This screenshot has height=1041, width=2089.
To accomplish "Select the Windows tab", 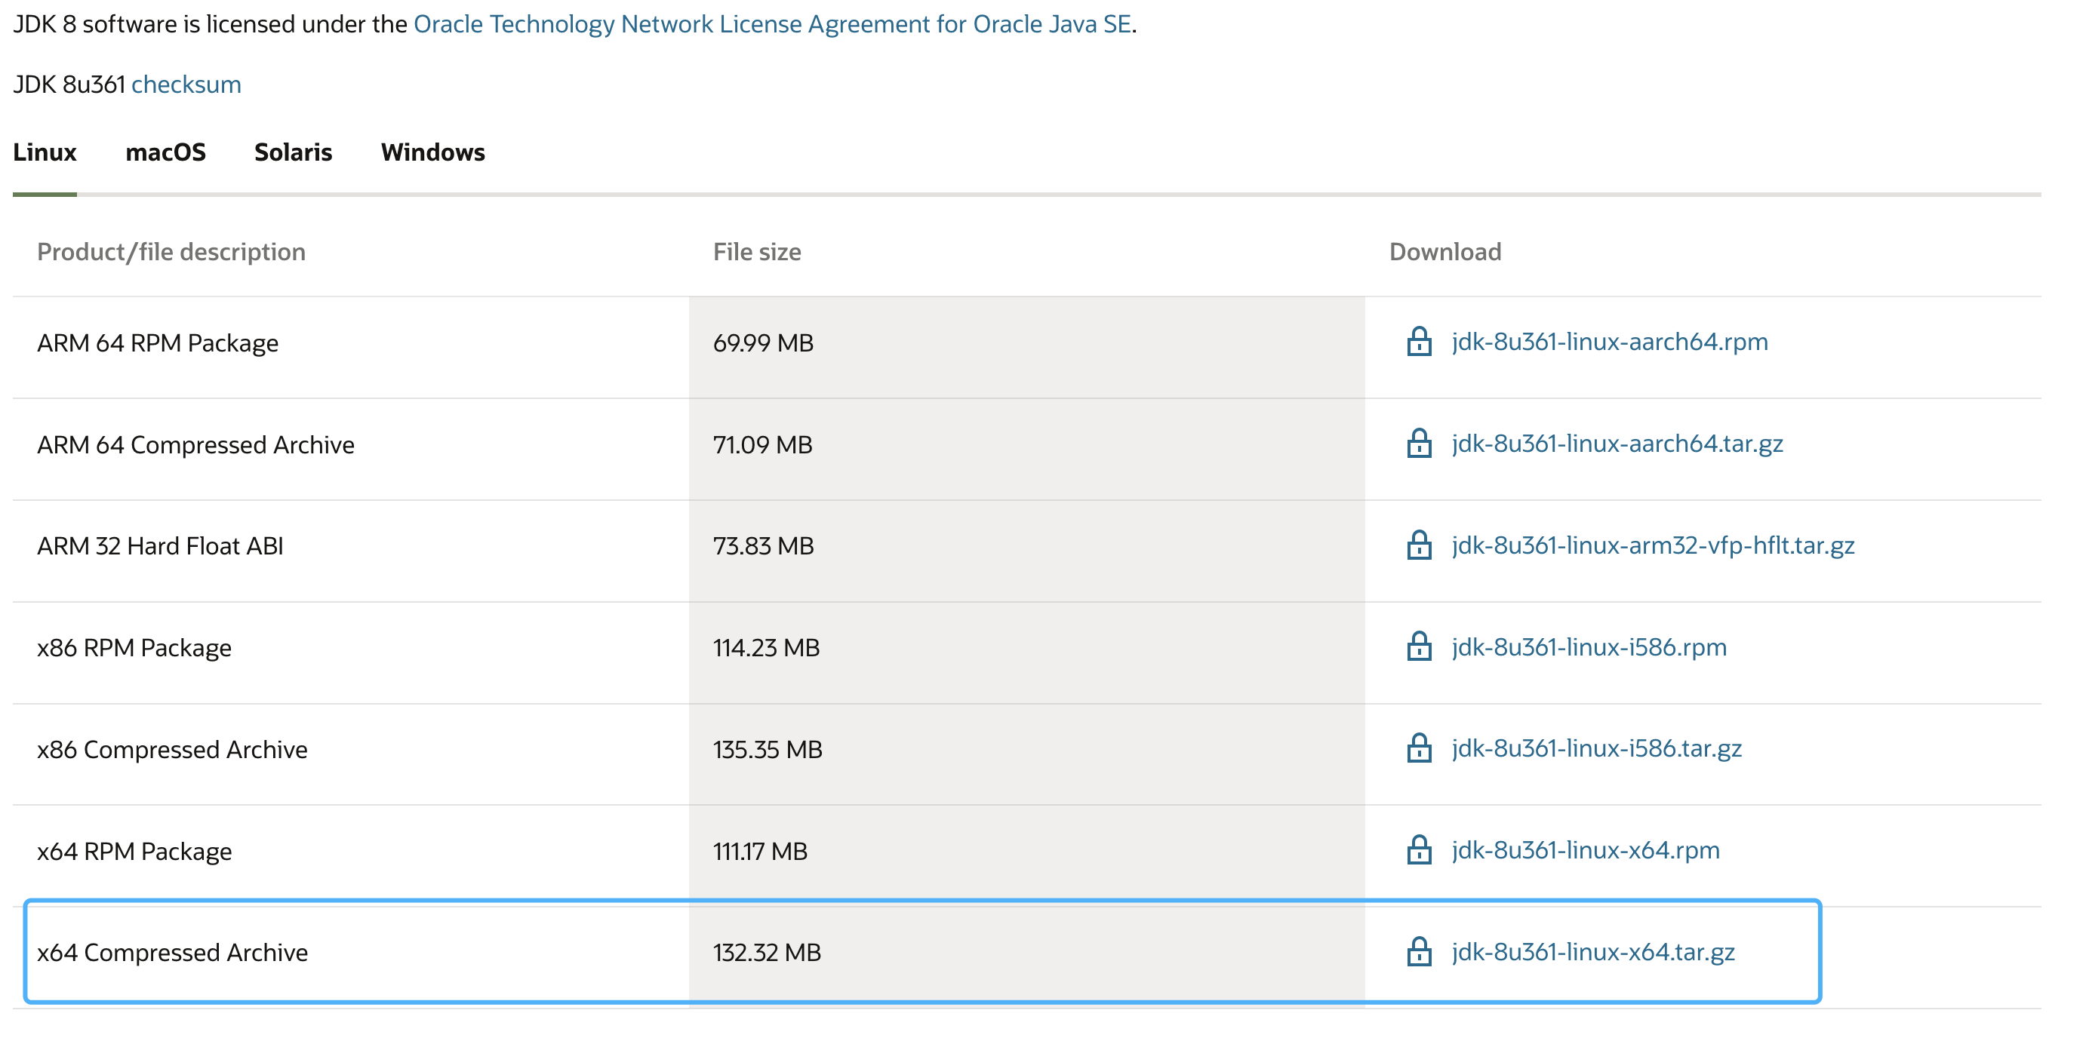I will tap(432, 152).
